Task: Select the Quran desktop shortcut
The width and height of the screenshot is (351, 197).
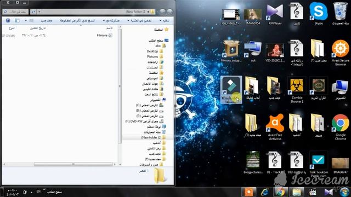Action: tap(318, 89)
